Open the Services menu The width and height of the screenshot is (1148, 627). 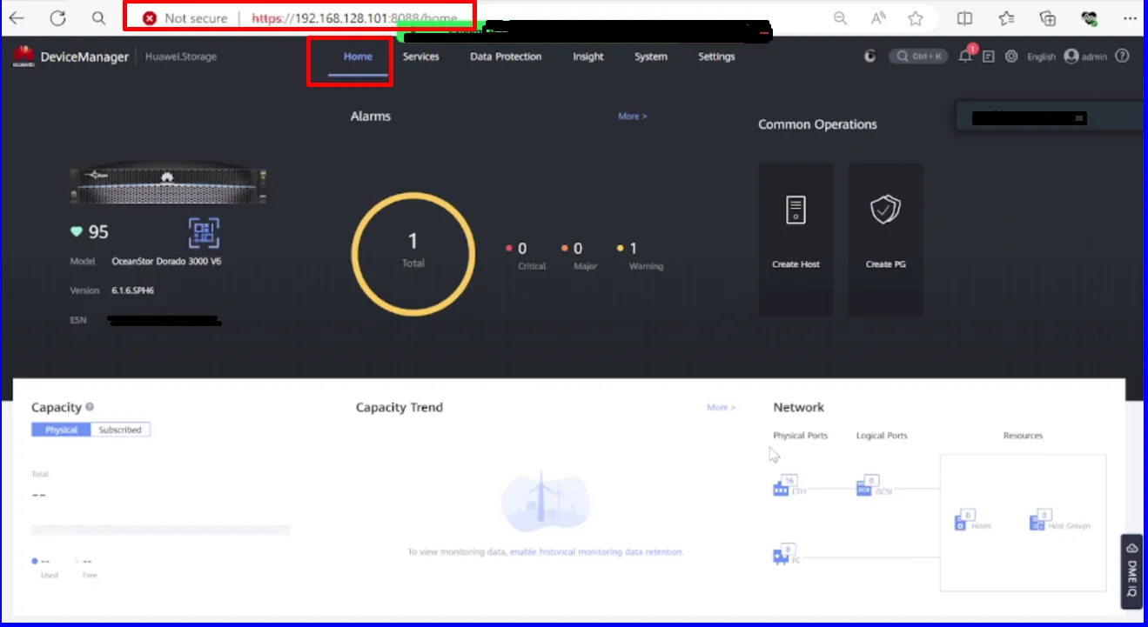pos(420,57)
